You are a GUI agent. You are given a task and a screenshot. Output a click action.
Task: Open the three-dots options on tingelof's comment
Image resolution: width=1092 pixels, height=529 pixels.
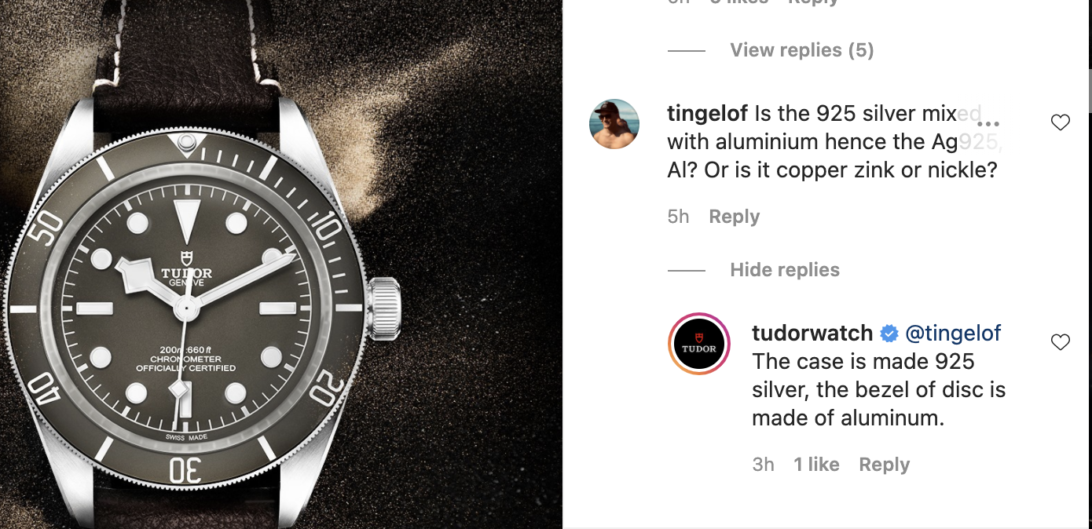(x=988, y=124)
